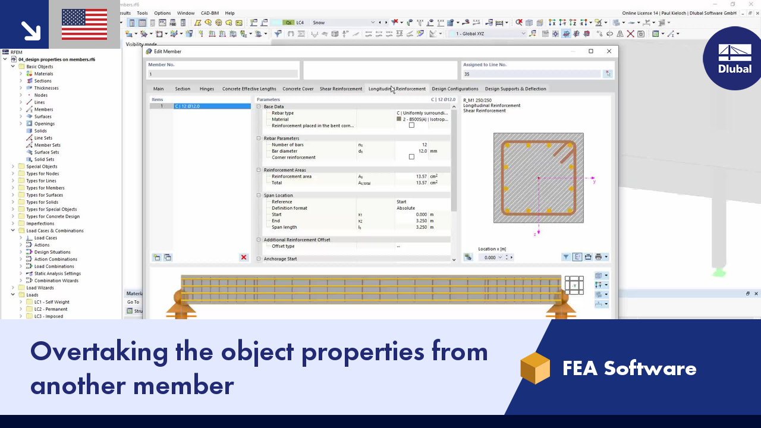Open the Snow load case dropdown
Viewport: 761px width, 428px height.
pos(373,23)
